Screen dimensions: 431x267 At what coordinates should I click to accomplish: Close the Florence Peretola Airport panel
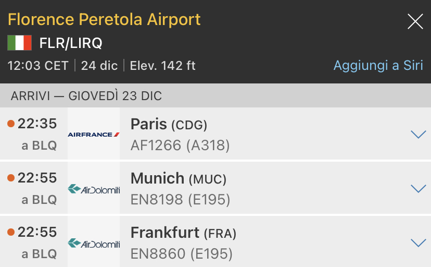[415, 21]
